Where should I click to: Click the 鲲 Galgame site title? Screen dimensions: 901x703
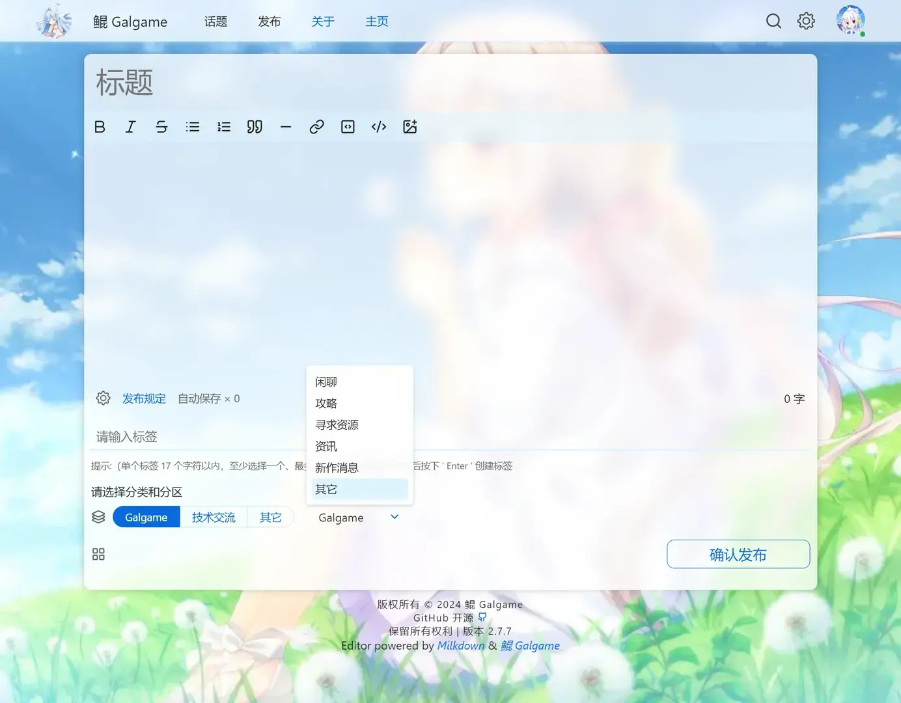(x=130, y=21)
